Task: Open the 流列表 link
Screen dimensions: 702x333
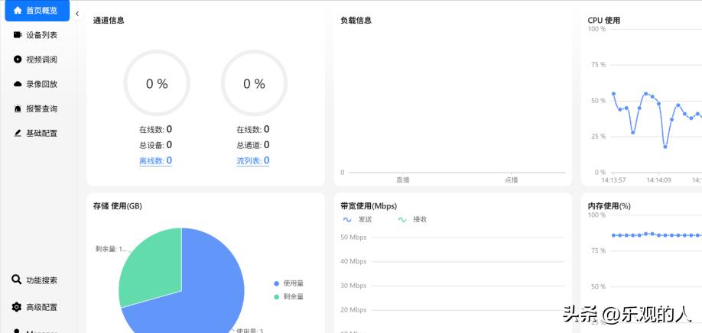Action: [x=252, y=160]
